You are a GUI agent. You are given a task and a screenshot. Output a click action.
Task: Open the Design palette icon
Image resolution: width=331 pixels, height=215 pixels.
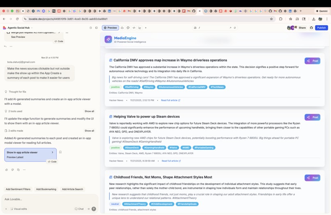(128, 28)
